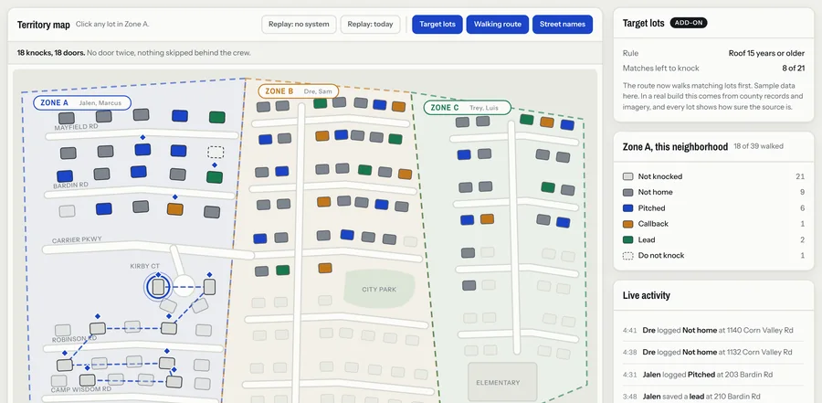Click the Callback orange legend swatch

(x=627, y=224)
